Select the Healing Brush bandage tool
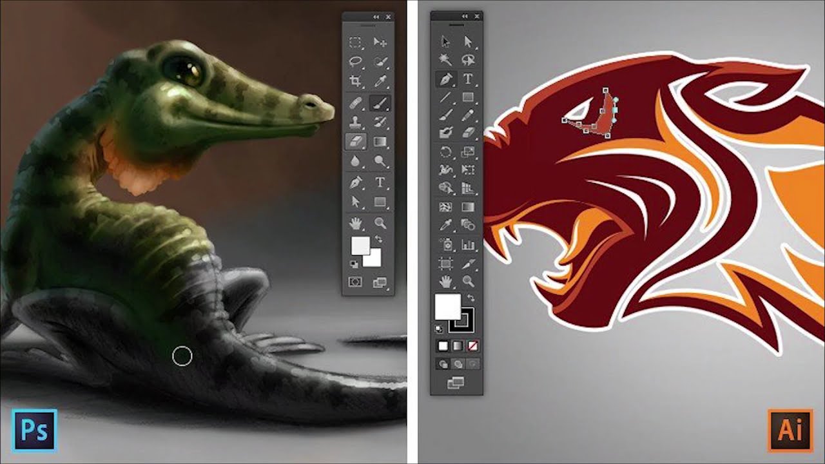The height and width of the screenshot is (464, 825). (x=355, y=102)
